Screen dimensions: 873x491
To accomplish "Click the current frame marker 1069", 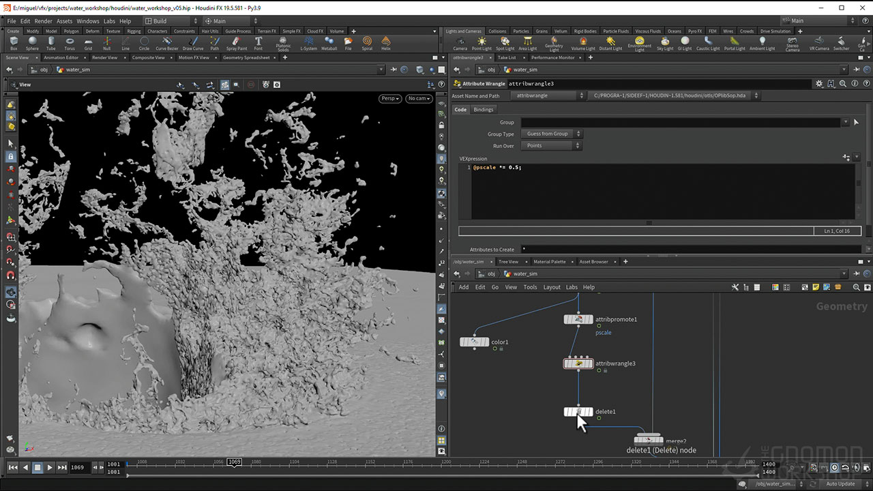I will click(235, 462).
